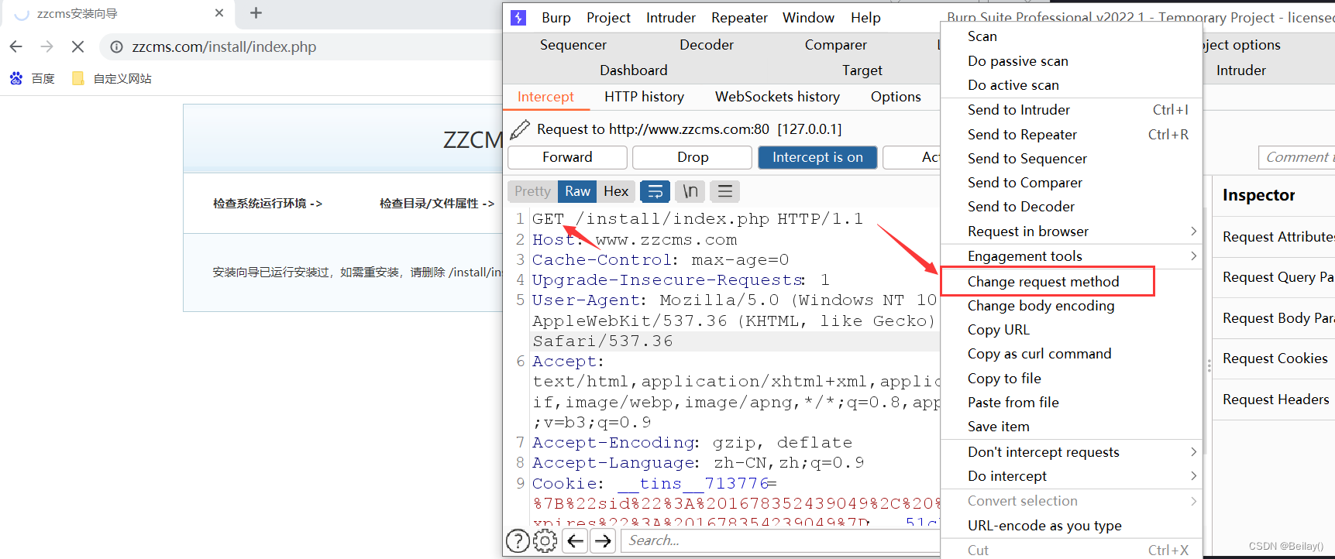Open the editor hamburger menu icon
The image size is (1335, 559).
[x=725, y=191]
